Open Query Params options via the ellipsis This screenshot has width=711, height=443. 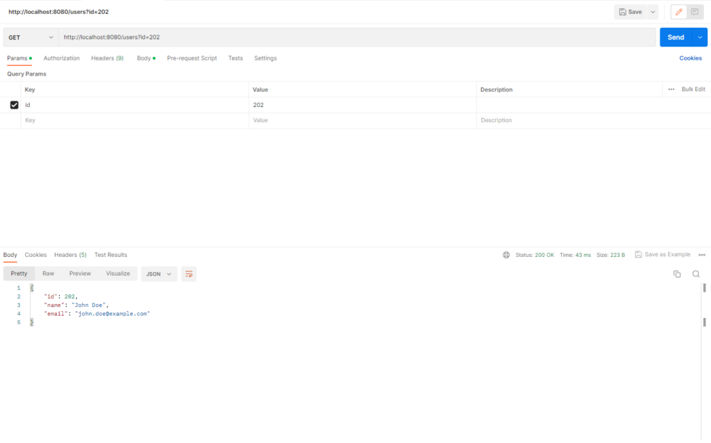(670, 89)
